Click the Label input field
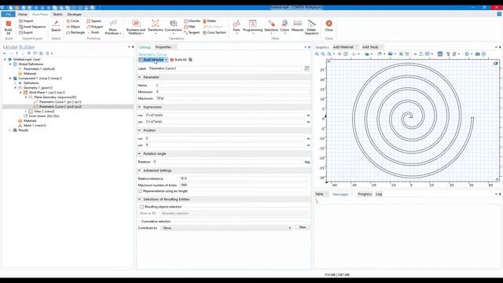 click(226, 68)
